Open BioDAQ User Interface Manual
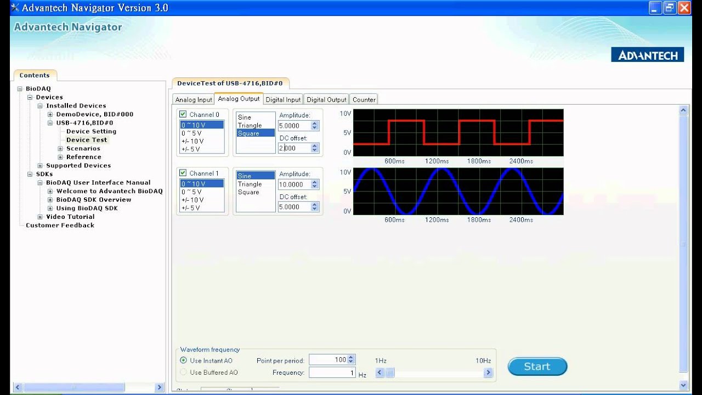Image resolution: width=702 pixels, height=395 pixels. point(98,183)
